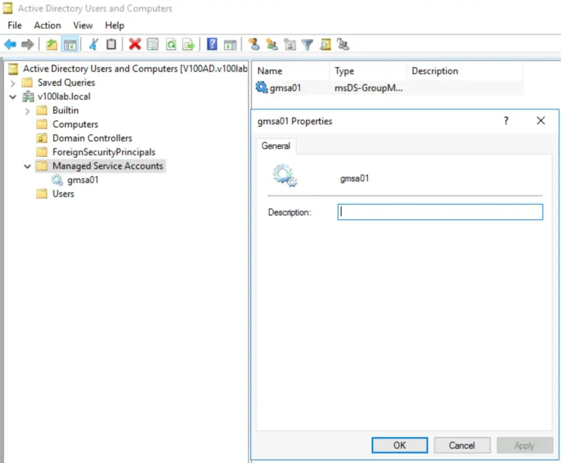
Task: Click the greyed-out Apply button in gmsa01 Properties
Action: point(525,445)
